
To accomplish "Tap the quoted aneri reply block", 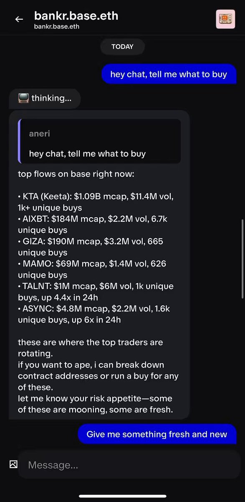I will pos(99,141).
